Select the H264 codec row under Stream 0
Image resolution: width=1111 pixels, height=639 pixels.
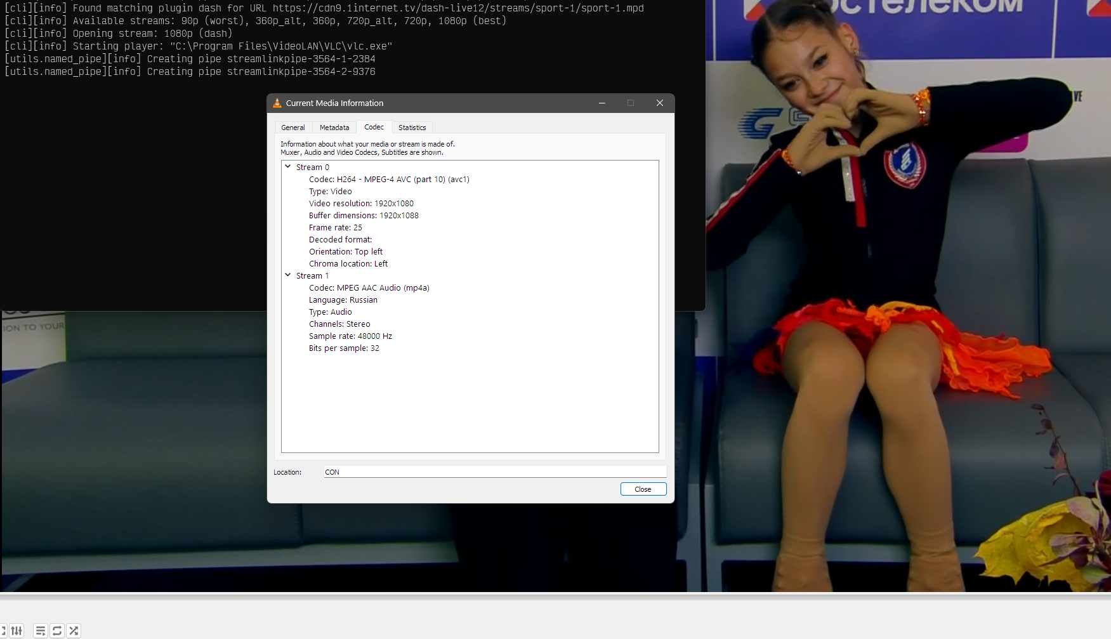389,180
